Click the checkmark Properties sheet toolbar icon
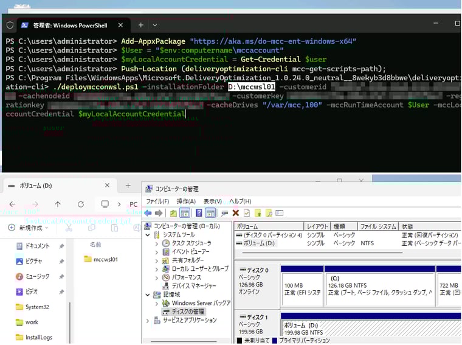462x345 pixels. point(247,213)
